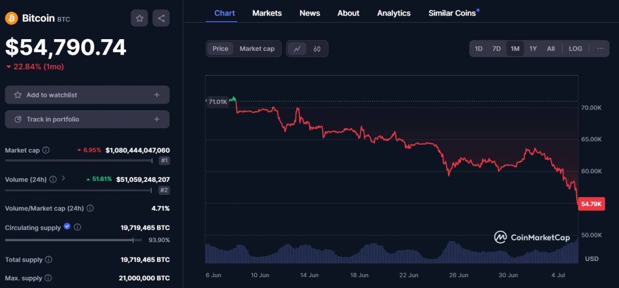The image size is (619, 288).
Task: Select the 7D time range
Action: [496, 48]
